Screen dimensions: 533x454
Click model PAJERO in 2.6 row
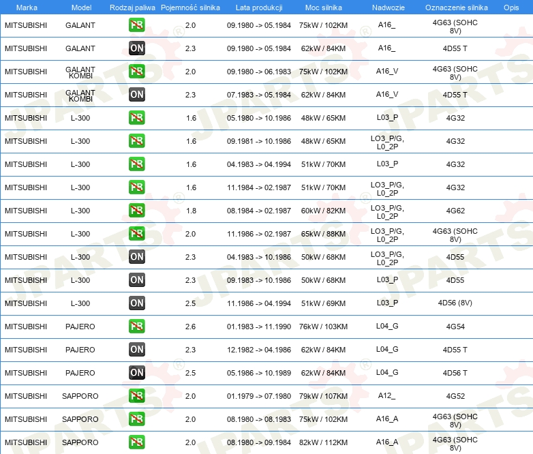[80, 327]
